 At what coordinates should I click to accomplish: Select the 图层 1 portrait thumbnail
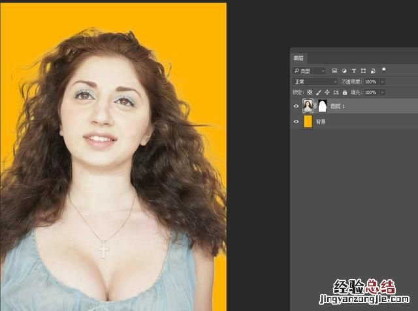click(308, 106)
